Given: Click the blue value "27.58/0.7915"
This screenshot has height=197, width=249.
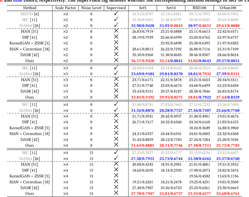Looking at the screenshot, I should 143,159.
